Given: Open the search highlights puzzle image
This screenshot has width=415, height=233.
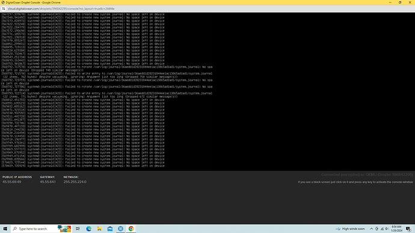Looking at the screenshot, I should [x=64, y=229].
